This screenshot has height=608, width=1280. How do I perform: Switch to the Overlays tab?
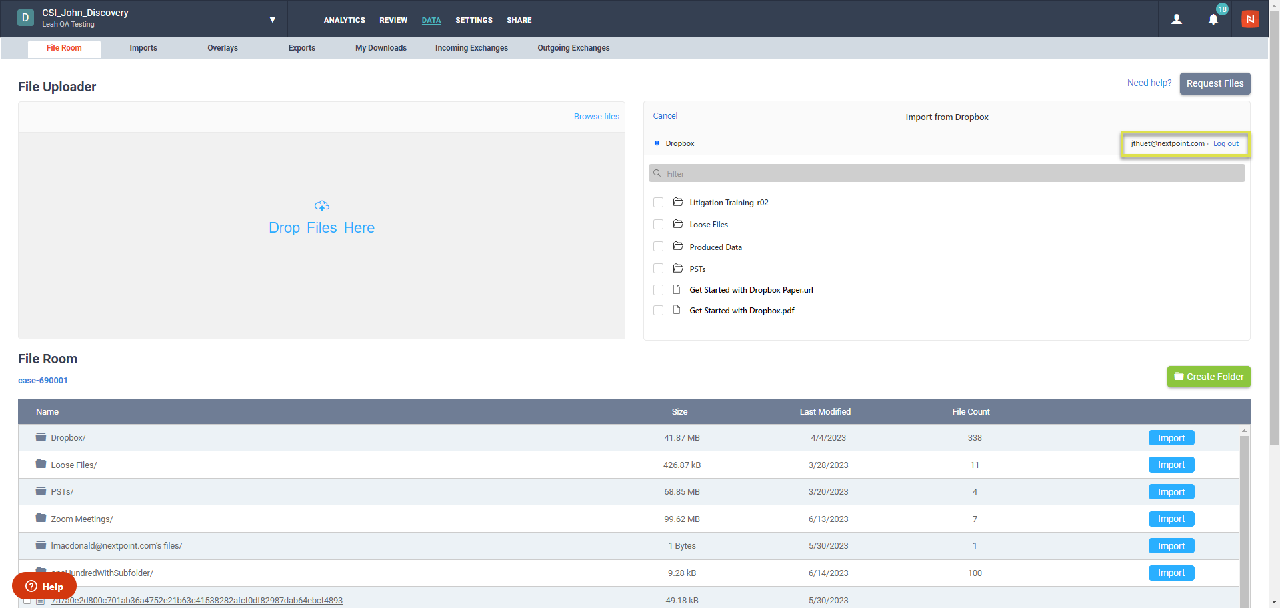click(223, 48)
